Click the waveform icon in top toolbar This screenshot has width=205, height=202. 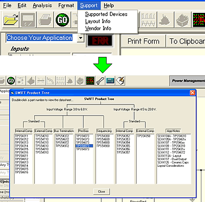[148, 19]
